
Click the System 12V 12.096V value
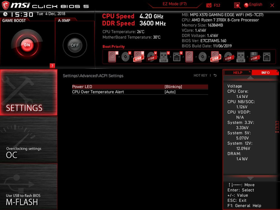tap(243, 148)
